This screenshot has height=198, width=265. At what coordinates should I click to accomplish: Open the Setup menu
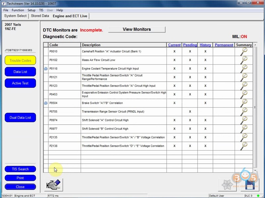click(31, 10)
